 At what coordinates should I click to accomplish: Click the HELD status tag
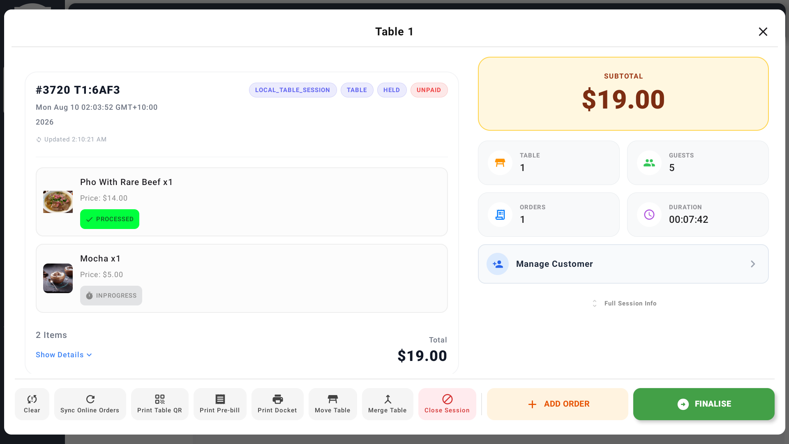point(392,90)
